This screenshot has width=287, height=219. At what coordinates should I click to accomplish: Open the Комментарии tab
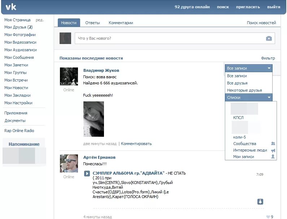(121, 23)
